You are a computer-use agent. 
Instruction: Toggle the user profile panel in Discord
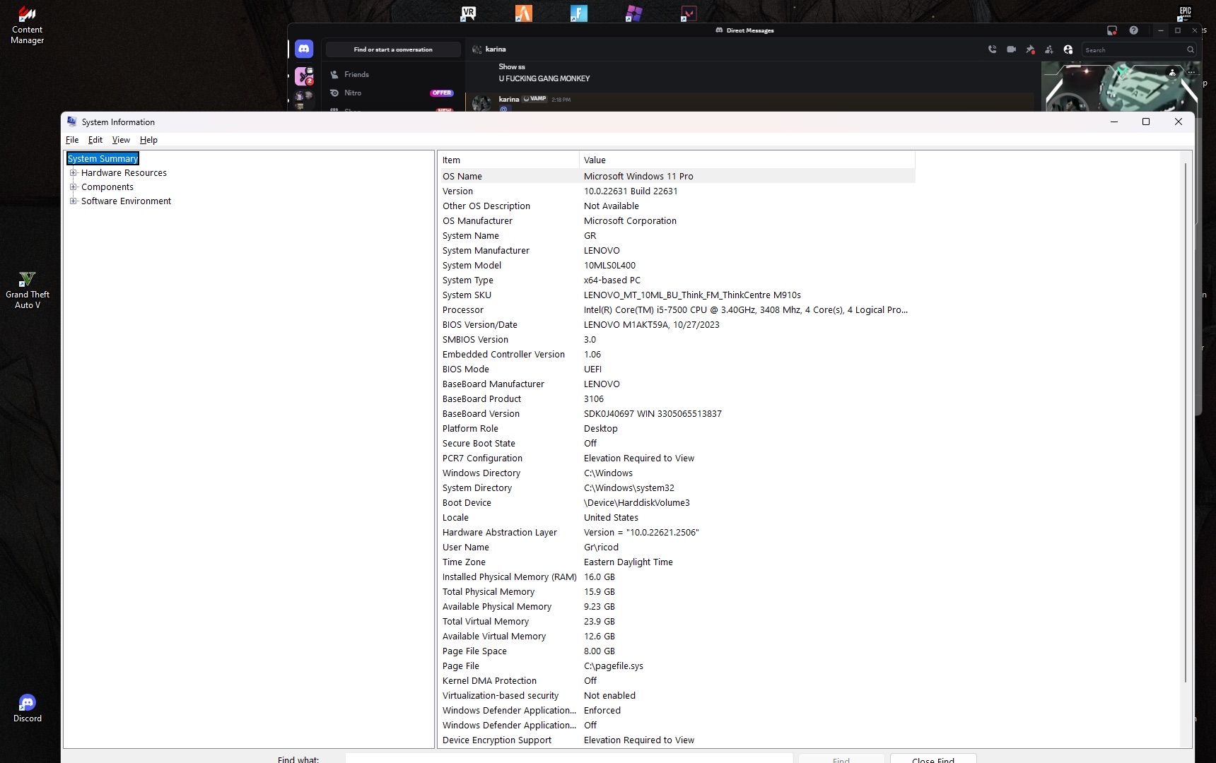click(x=1068, y=49)
